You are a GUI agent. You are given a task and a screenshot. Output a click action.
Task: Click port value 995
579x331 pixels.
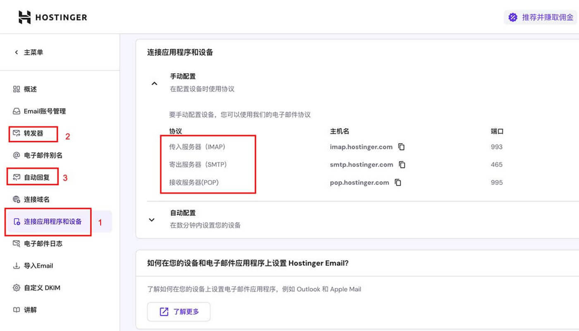(x=496, y=182)
